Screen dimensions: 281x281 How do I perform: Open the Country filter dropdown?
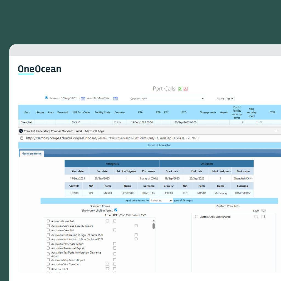tap(173, 99)
